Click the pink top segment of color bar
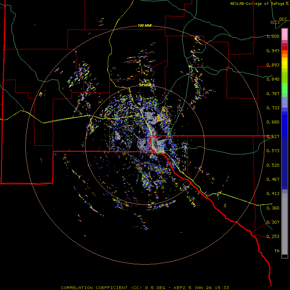290x290 pixels. tap(285, 34)
